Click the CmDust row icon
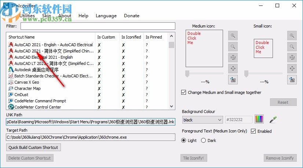The image size is (303, 168). tap(11, 95)
